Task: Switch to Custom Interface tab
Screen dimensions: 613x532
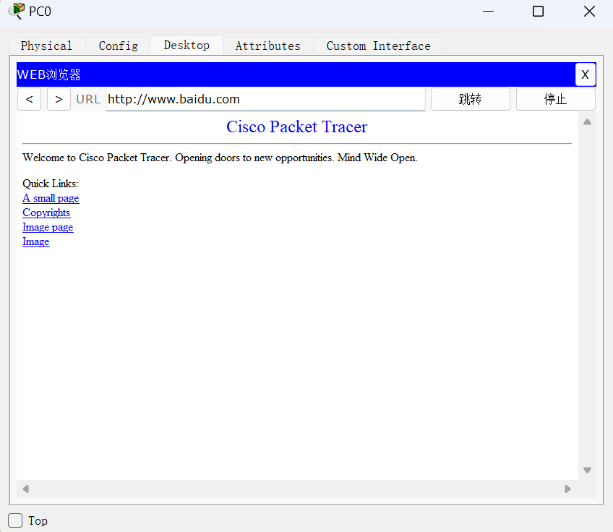Action: coord(378,46)
